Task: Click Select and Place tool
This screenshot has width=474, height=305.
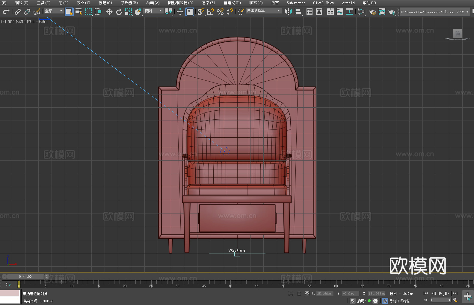Action: (138, 12)
